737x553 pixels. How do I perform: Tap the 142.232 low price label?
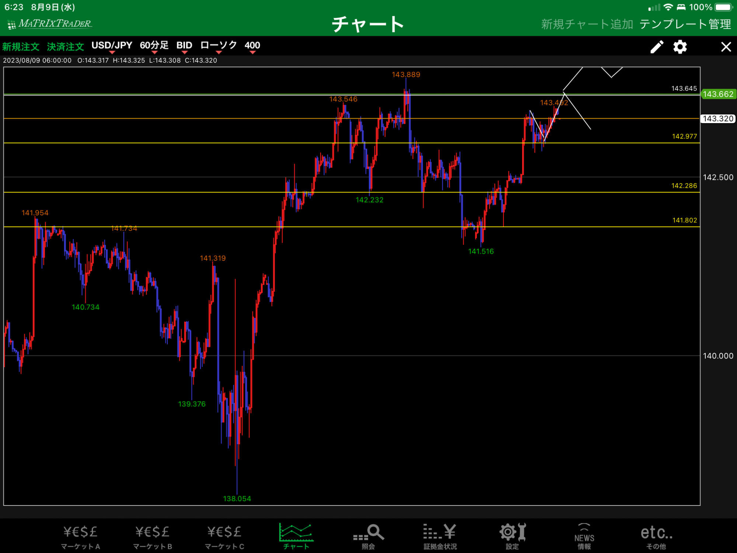[x=369, y=200]
